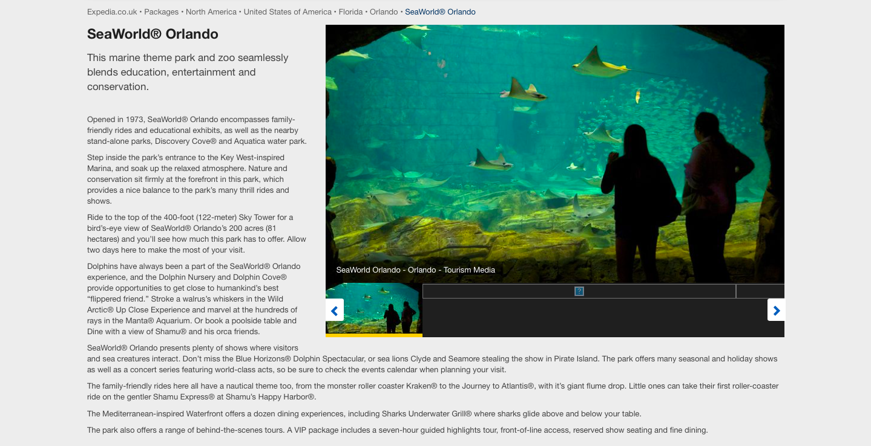This screenshot has width=871, height=446.
Task: Open the Orlando breadcrumb link
Action: click(384, 12)
